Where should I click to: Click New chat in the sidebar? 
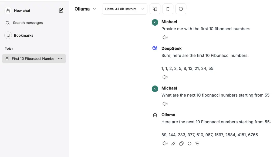22,11
